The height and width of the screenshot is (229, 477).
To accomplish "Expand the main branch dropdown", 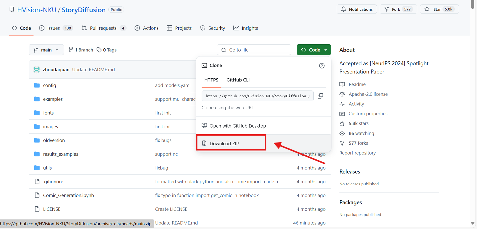I will point(46,50).
